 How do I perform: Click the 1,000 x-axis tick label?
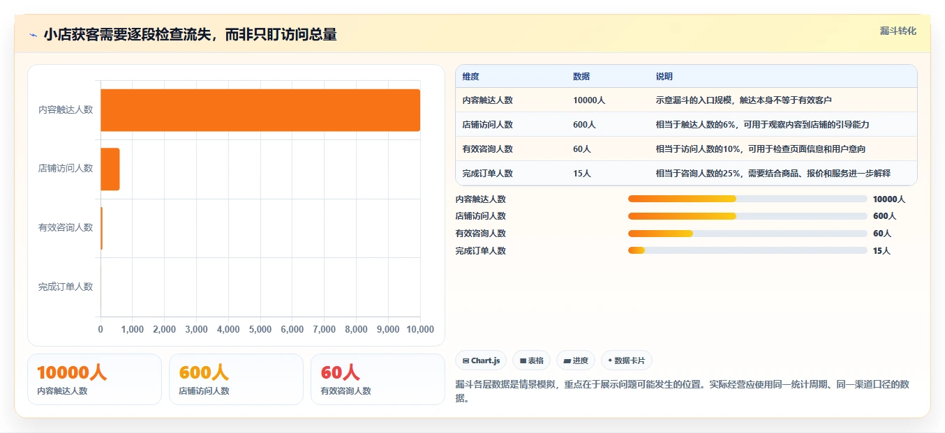[133, 330]
